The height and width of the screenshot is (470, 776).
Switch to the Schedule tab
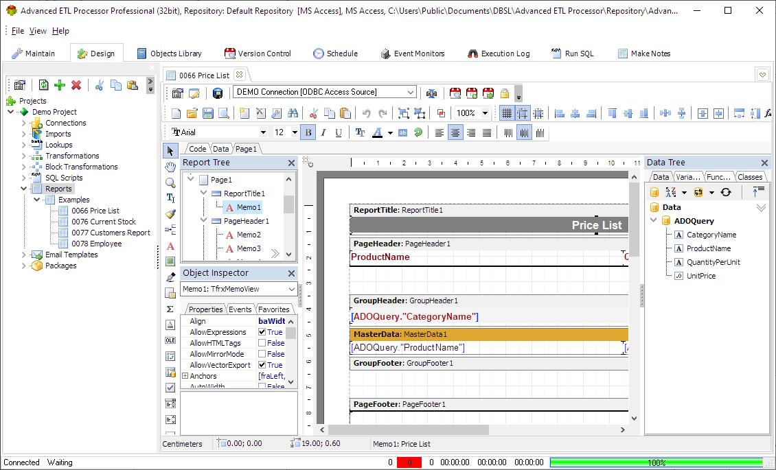coord(336,54)
